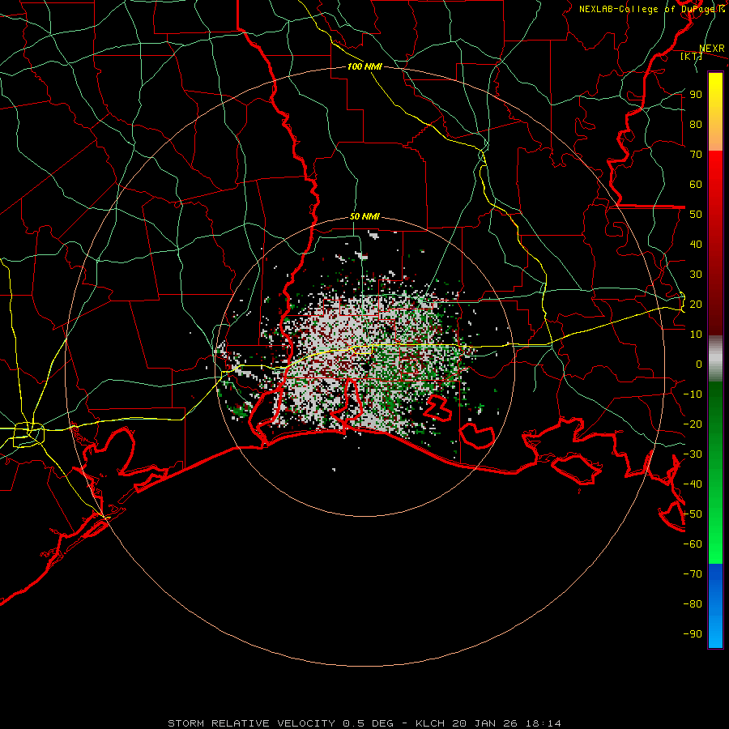Click the -70 value on the velocity scale

pos(693,574)
